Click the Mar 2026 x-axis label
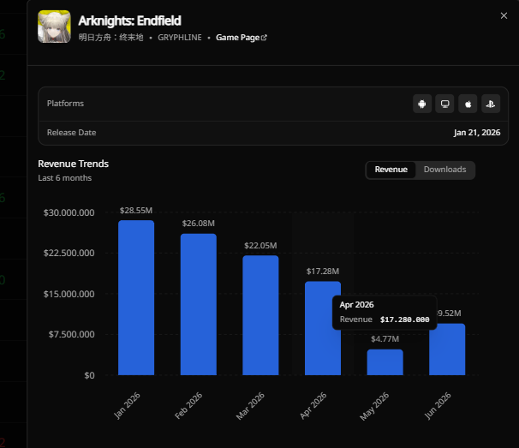This screenshot has width=519, height=448. pyautogui.click(x=250, y=406)
